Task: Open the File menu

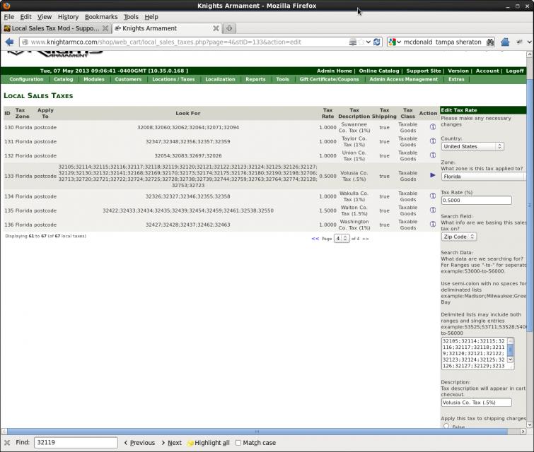Action: pos(9,17)
